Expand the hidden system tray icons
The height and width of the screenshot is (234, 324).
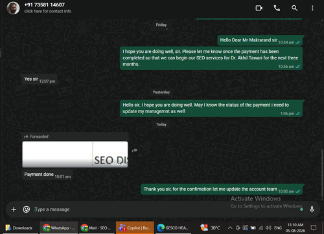(x=230, y=228)
